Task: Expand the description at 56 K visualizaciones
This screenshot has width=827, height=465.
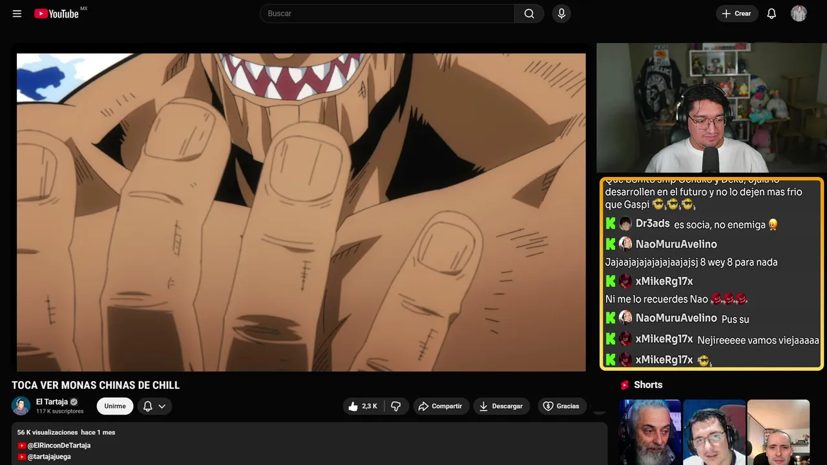Action: tap(67, 432)
